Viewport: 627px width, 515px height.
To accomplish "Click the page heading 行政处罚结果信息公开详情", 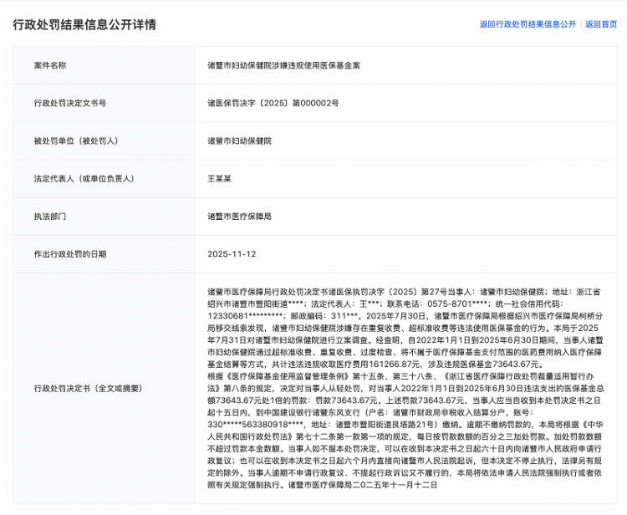I will (x=84, y=24).
